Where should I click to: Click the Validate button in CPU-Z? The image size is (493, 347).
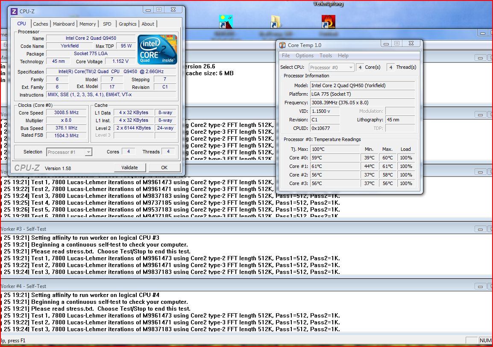pyautogui.click(x=130, y=168)
